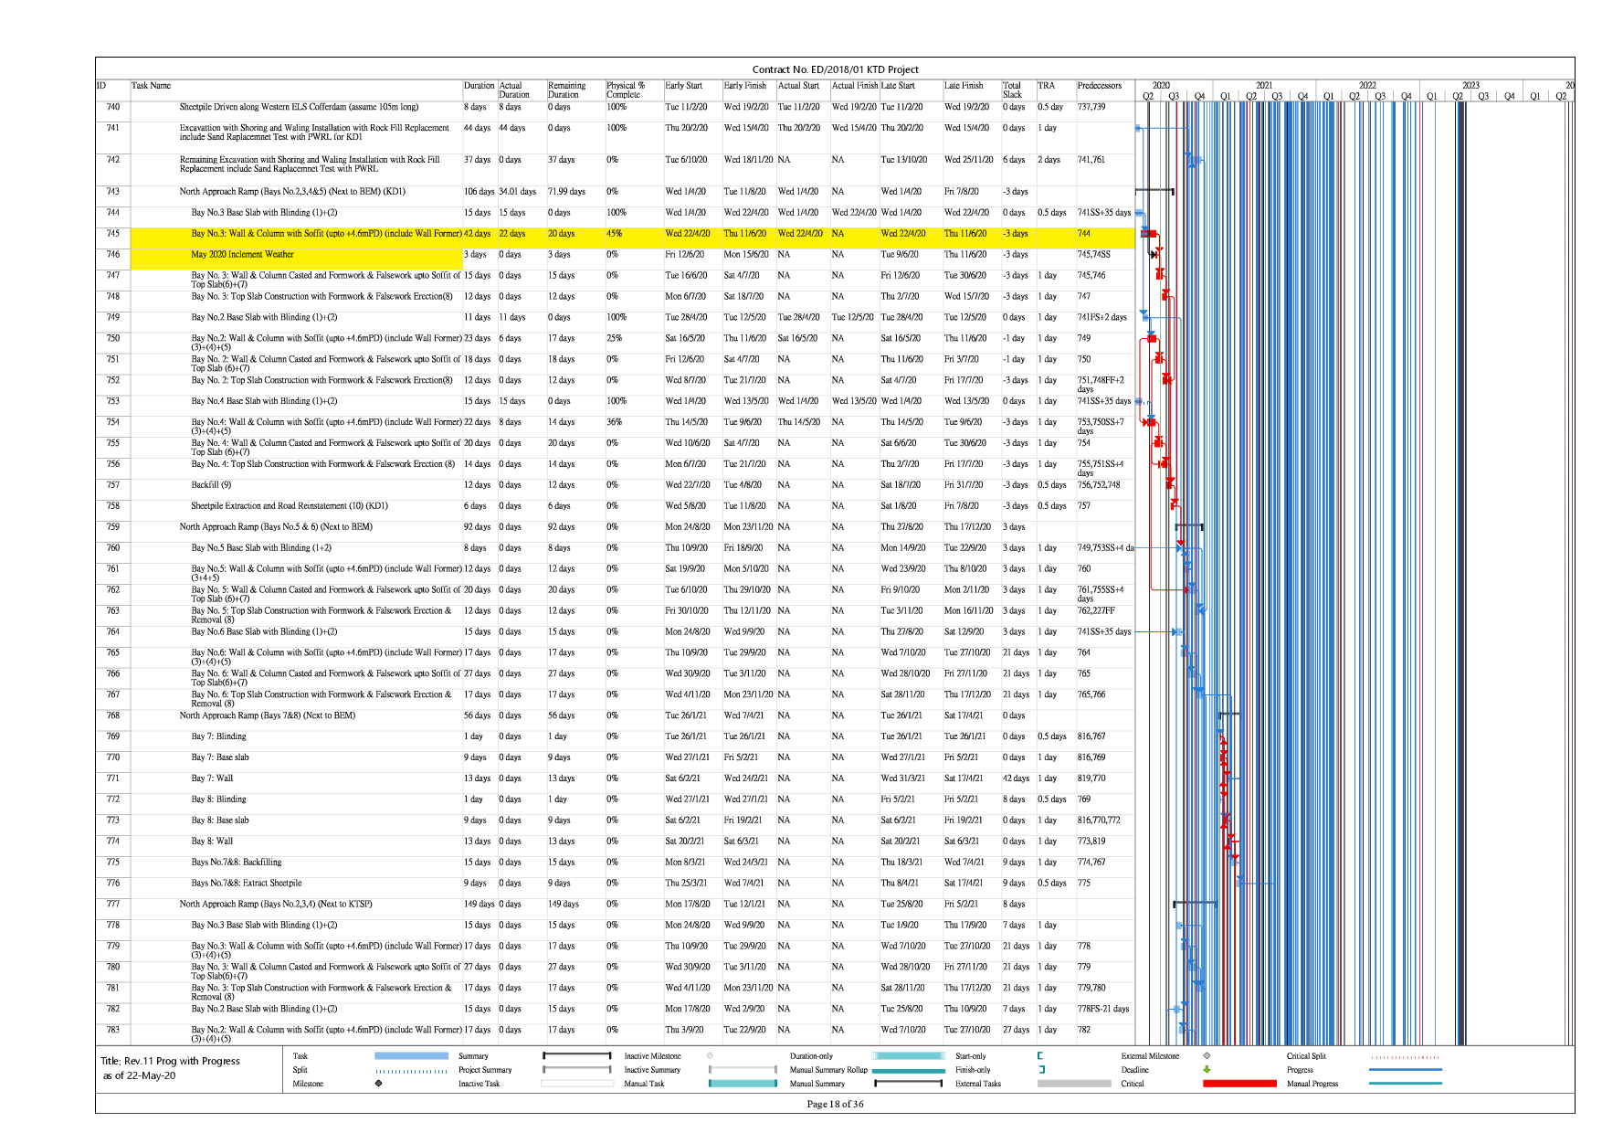
Task: Click the red Critical color swatch
Action: (1238, 1084)
